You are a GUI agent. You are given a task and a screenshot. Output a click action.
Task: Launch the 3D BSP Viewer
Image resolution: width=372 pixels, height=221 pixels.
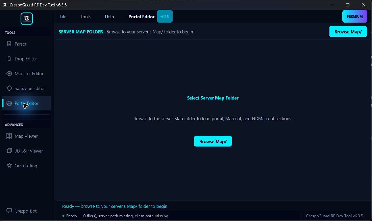(x=27, y=151)
